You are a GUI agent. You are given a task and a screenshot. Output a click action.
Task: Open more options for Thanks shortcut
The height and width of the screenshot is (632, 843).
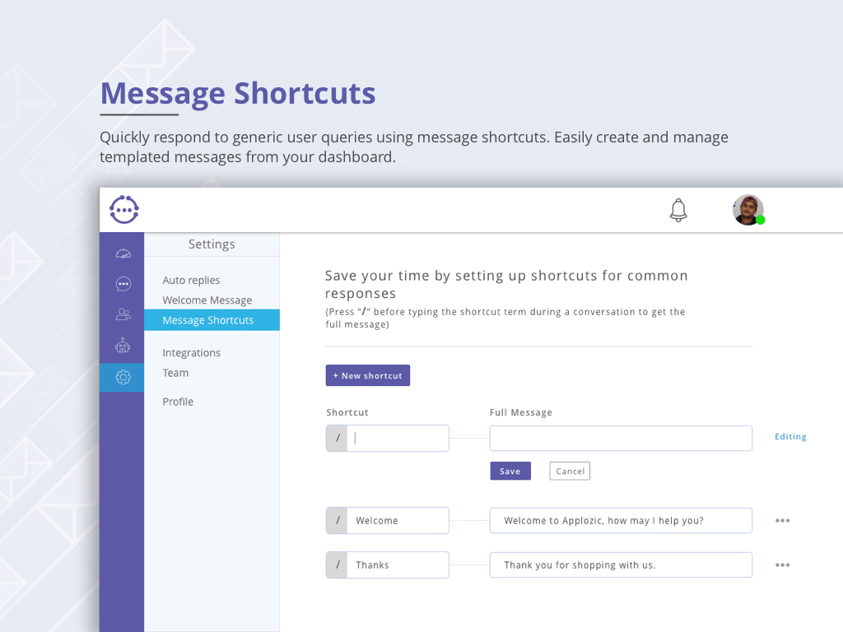[x=782, y=565]
